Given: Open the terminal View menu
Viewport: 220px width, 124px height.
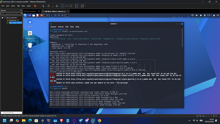Looking at the screenshot, I should pyautogui.click(x=72, y=27).
